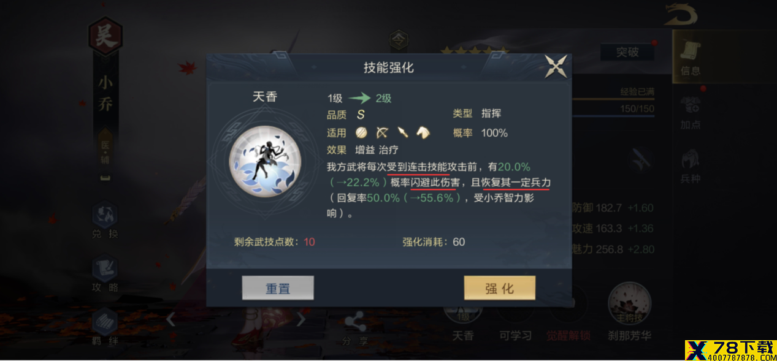Open the 羁绊 bonds icon
777x361 pixels.
coord(105,327)
